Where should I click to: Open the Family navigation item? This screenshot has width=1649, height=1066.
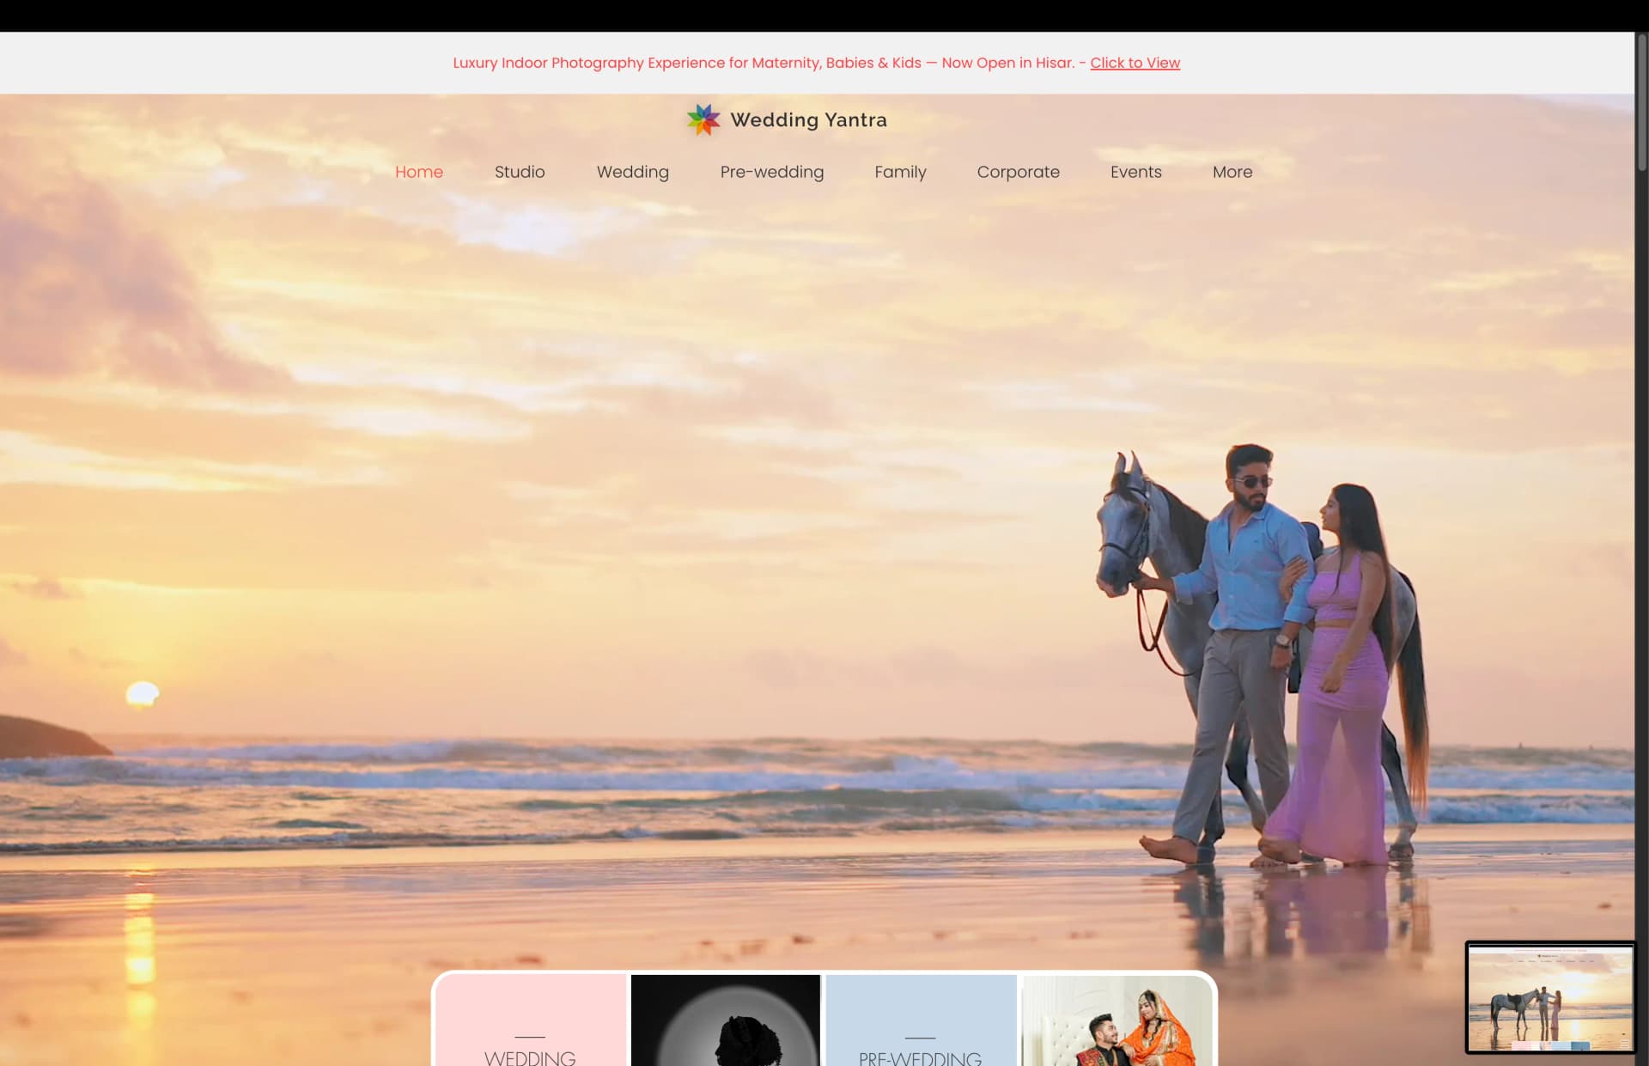[x=900, y=172]
